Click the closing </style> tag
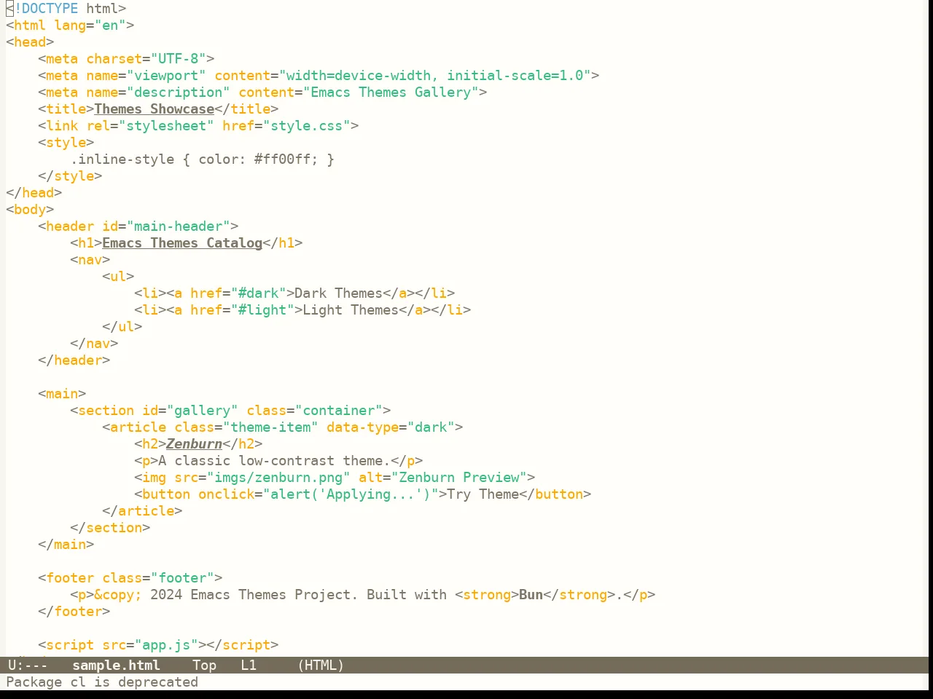Screen dimensions: 933x699 pos(70,176)
